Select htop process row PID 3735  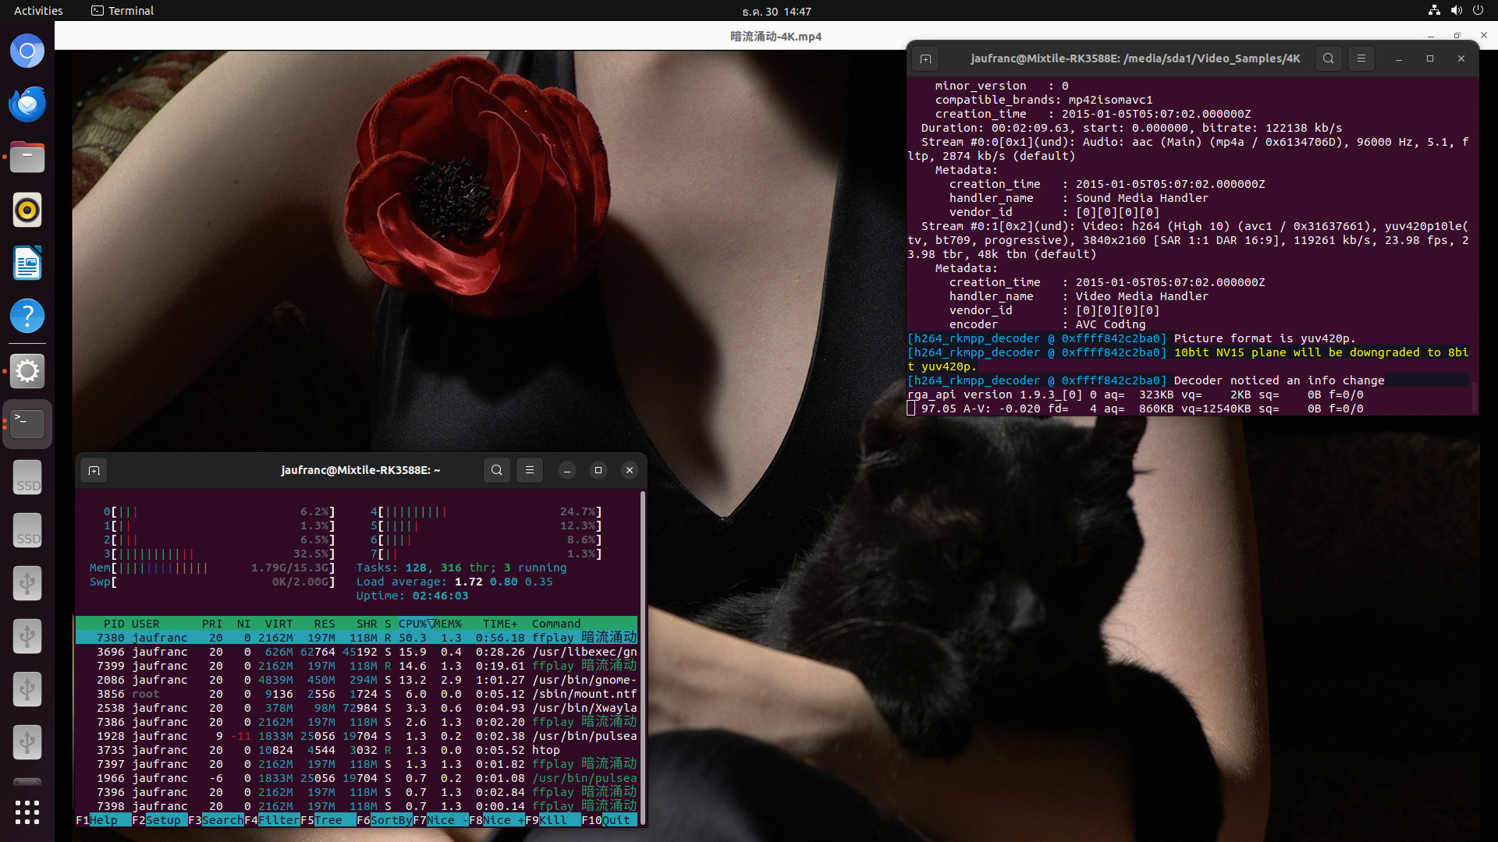[x=357, y=750]
